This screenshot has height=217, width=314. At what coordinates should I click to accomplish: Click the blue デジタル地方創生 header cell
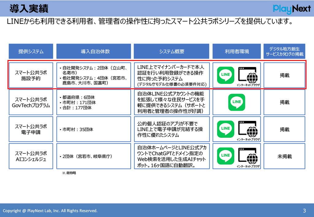(x=284, y=51)
